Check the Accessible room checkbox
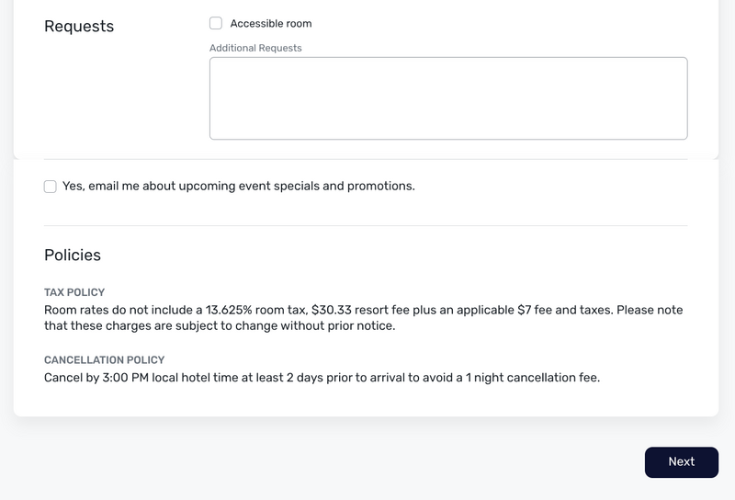 [216, 23]
